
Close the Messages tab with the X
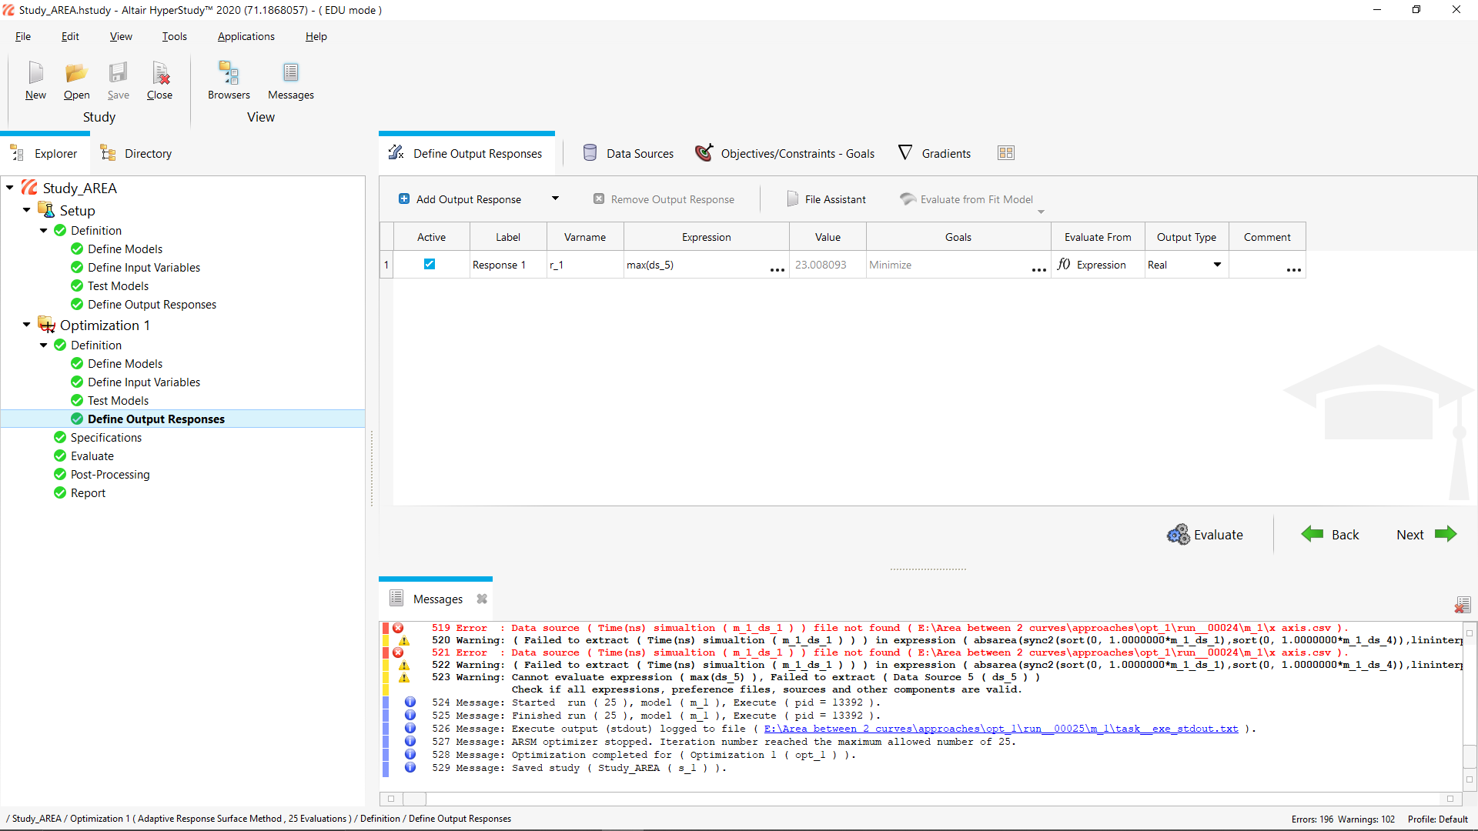click(482, 599)
